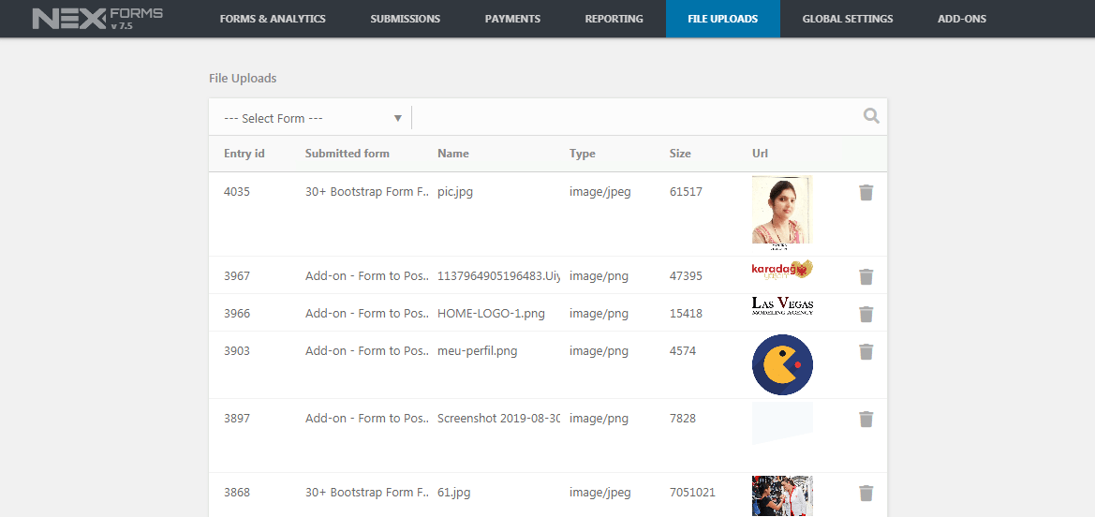Screen dimensions: 1095x517
Task: Open the karadag logo thumbnail
Action: point(782,270)
